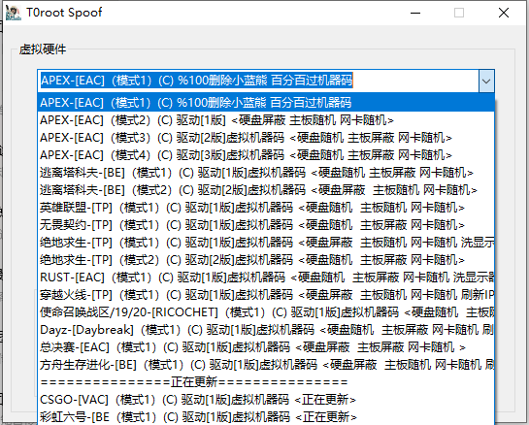
Task: Choose 穿越火线-[TP] (模式1) option
Action: tap(266, 295)
